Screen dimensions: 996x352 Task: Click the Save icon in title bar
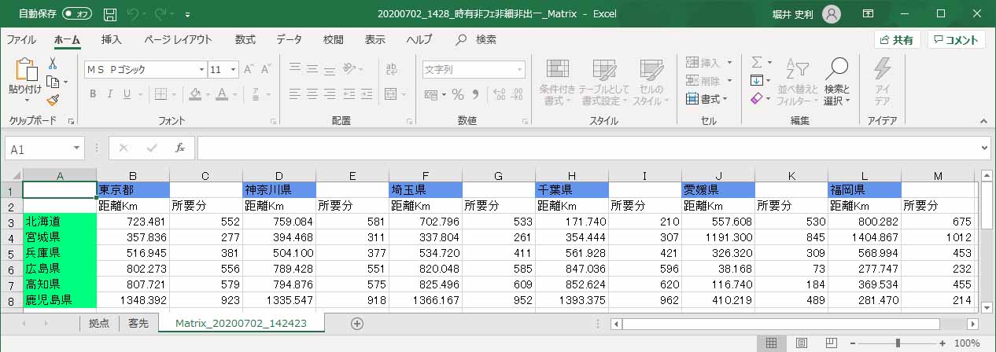point(110,14)
